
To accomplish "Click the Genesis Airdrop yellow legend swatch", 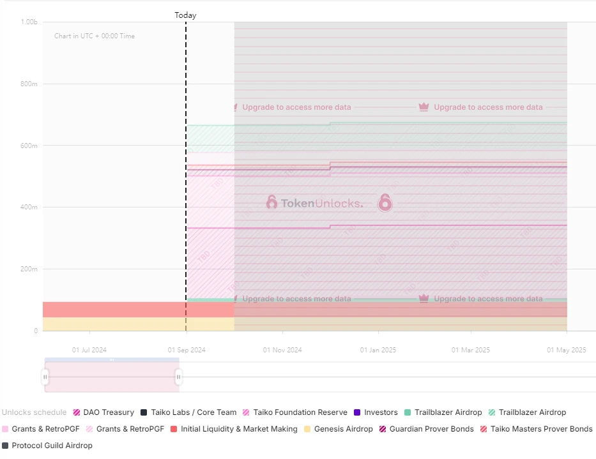I will (308, 429).
